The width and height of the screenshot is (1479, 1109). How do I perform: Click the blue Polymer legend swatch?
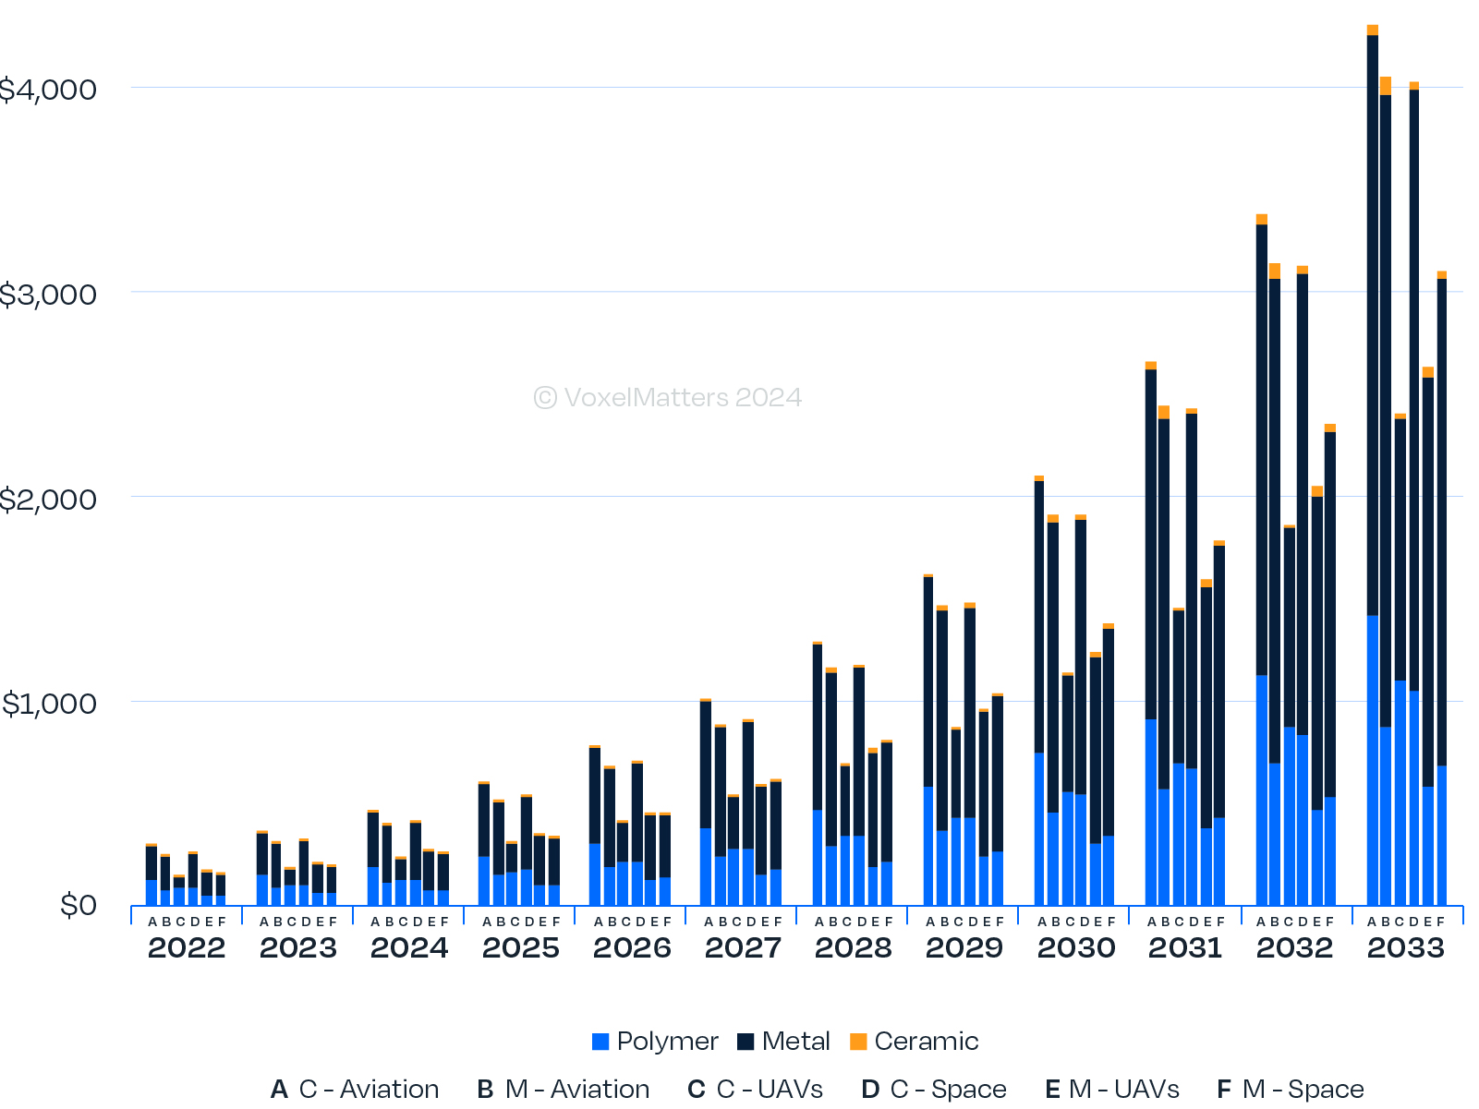pyautogui.click(x=600, y=1042)
